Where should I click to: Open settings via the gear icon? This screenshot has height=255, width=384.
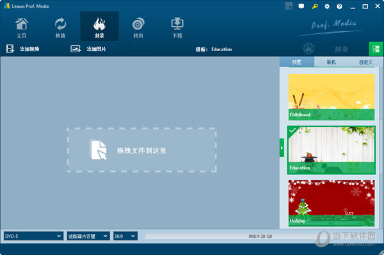[327, 6]
